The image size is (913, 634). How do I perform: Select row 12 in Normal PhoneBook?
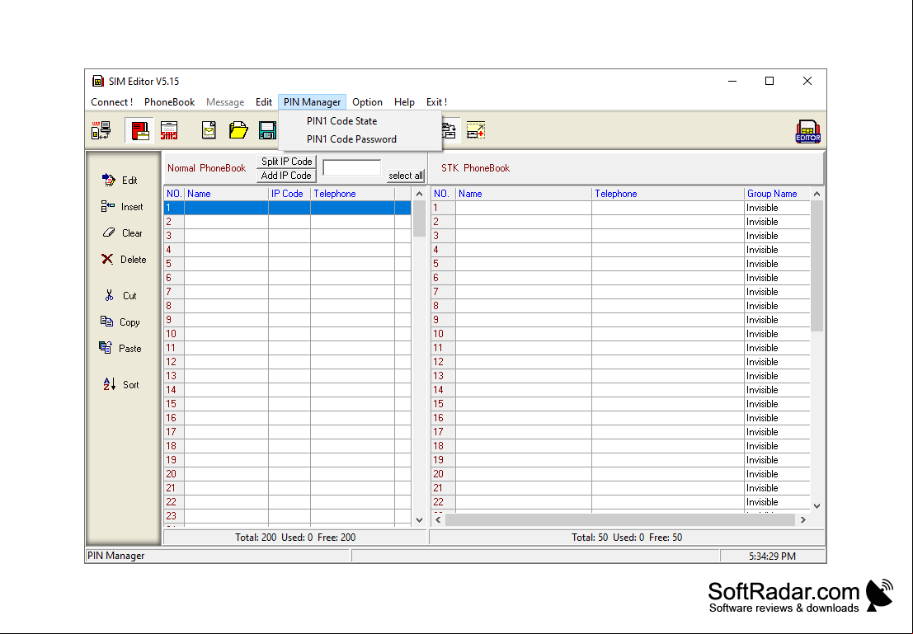(x=288, y=362)
